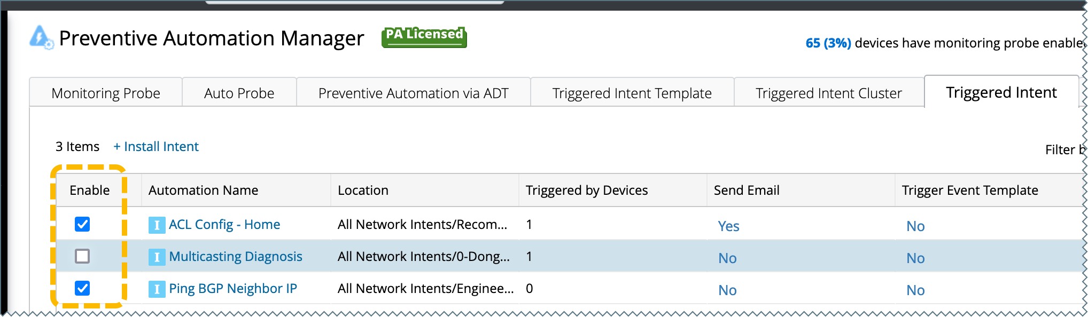Sort by the Automation Name column header
This screenshot has width=1088, height=317.
204,191
